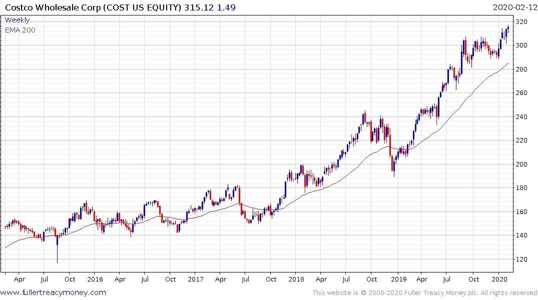538x300 pixels.
Task: Click the 180 price axis label
Action: (x=521, y=188)
